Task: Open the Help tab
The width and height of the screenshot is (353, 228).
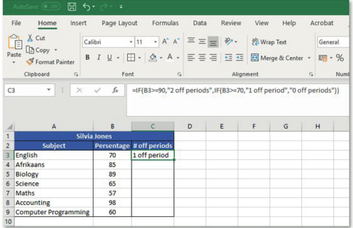Action: point(289,23)
